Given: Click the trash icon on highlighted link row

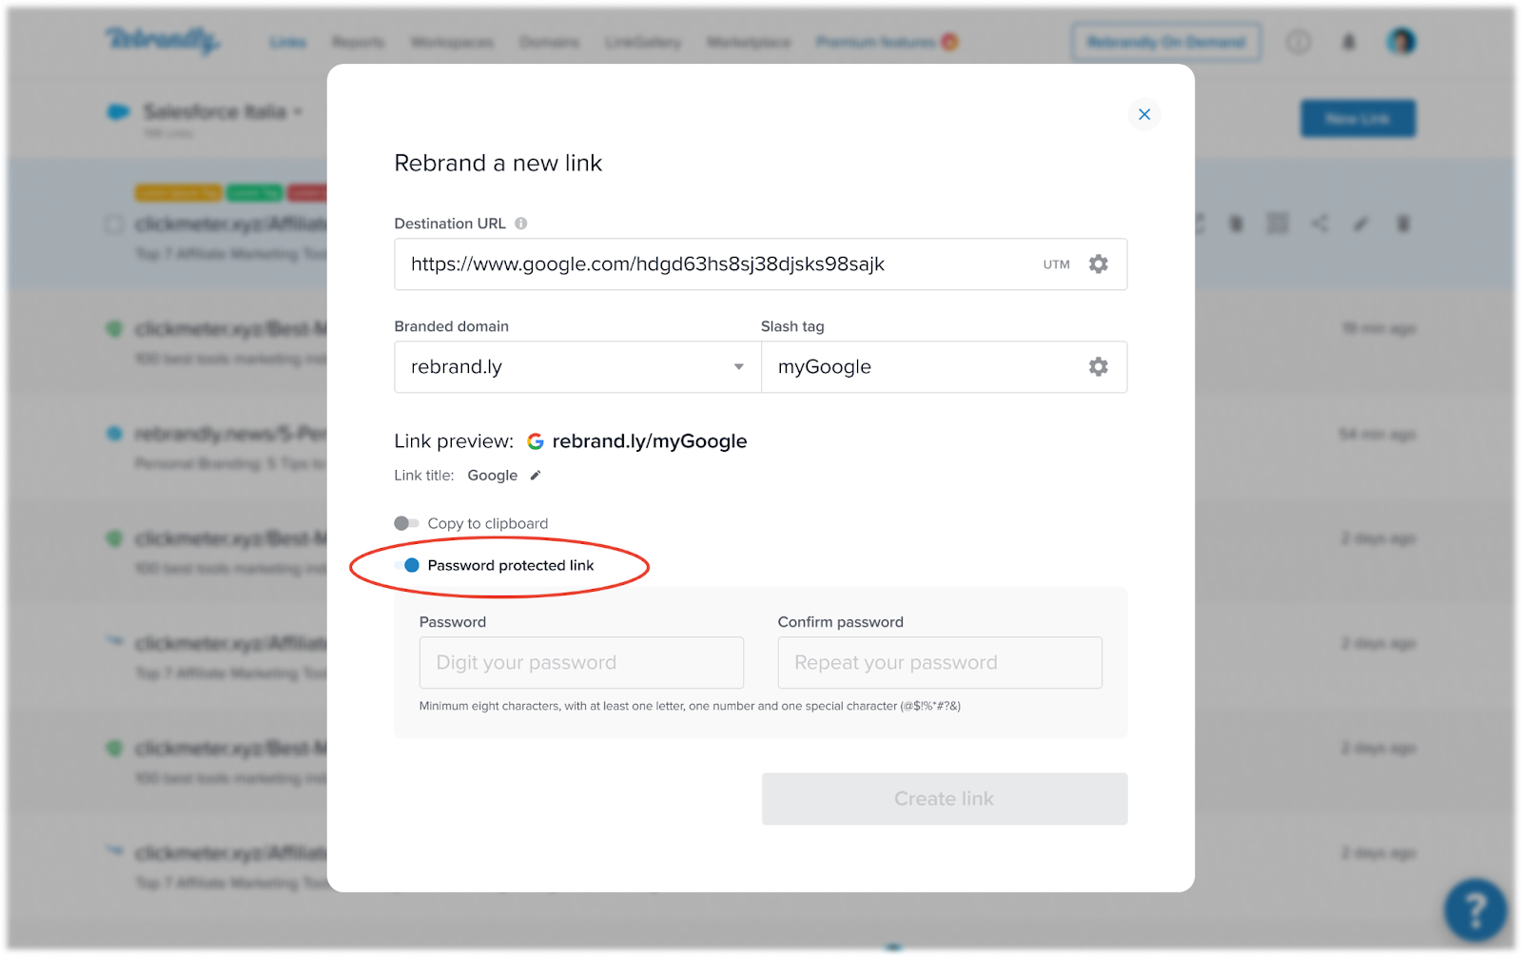Looking at the screenshot, I should click(x=1403, y=224).
